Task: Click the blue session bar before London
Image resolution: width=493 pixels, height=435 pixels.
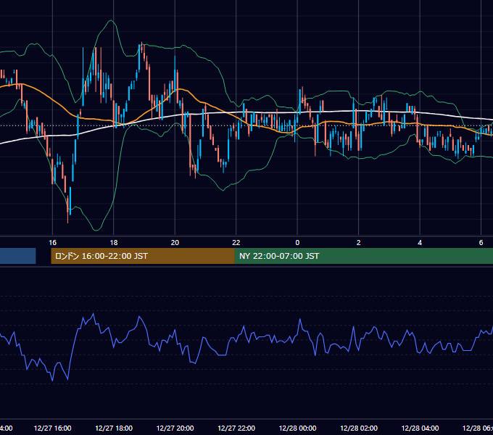Action: pyautogui.click(x=18, y=256)
